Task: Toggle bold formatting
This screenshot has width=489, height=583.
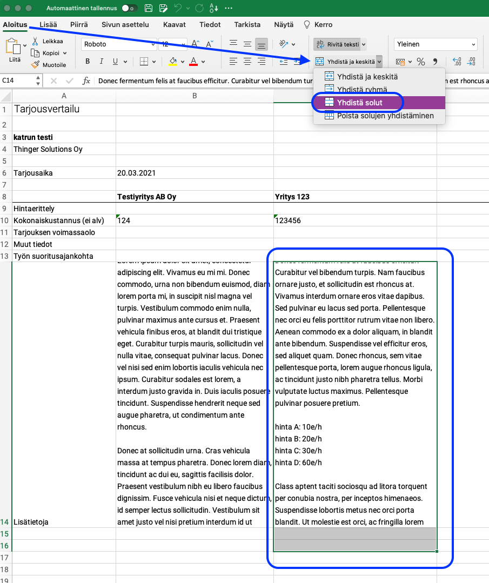Action: pos(88,62)
